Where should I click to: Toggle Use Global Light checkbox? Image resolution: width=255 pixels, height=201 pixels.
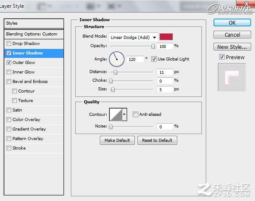coord(154,59)
